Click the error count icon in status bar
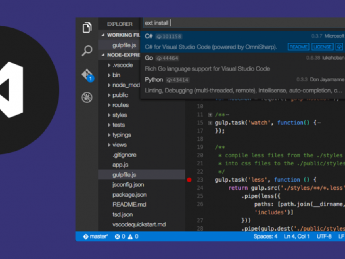Viewport: 345px width, 259px height. pyautogui.click(x=117, y=237)
